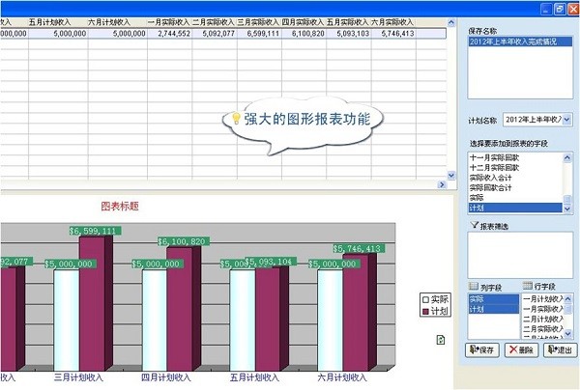Click the 保存 save button

[482, 349]
